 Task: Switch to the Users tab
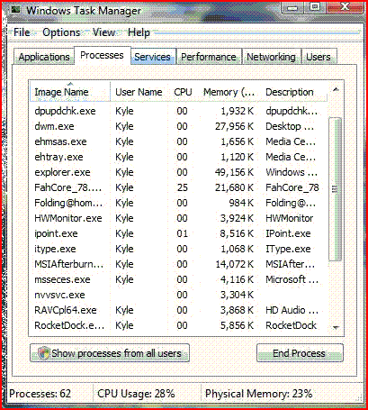coord(319,57)
